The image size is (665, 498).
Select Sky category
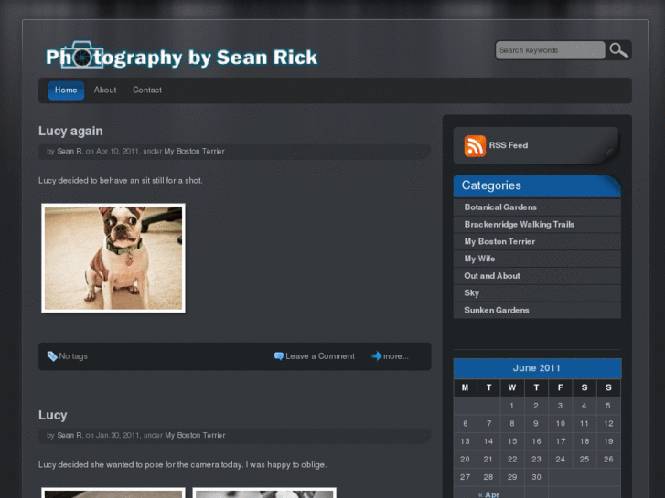pyautogui.click(x=537, y=293)
